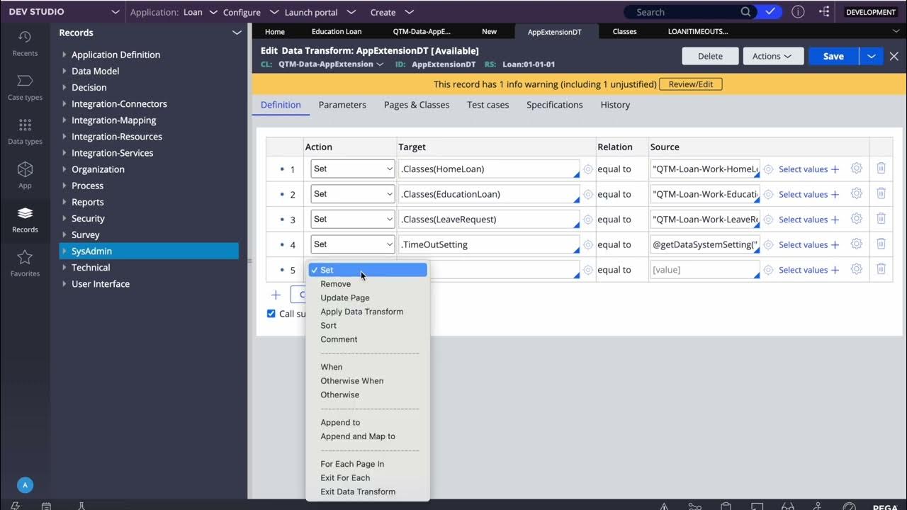Click the target icon next to .TimeOutSetting
The width and height of the screenshot is (907, 510).
[x=587, y=245]
